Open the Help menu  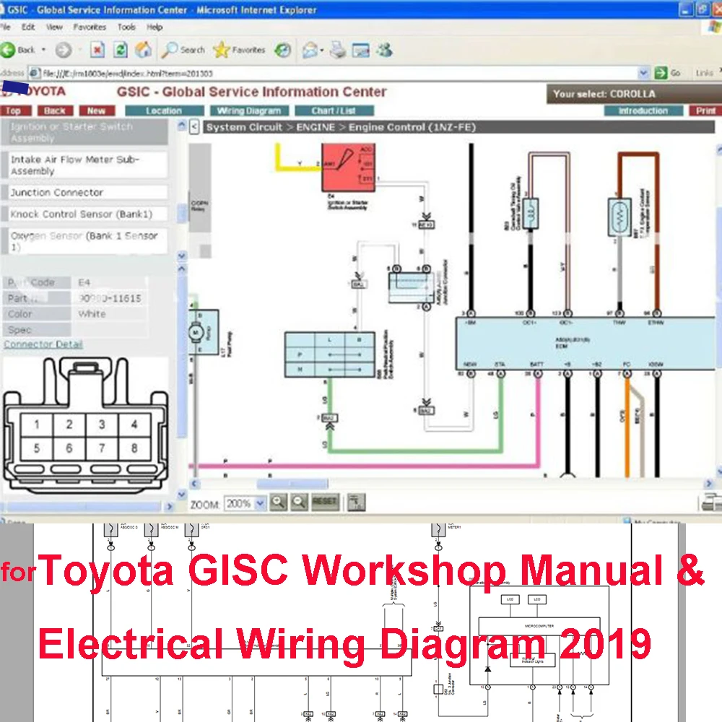155,27
